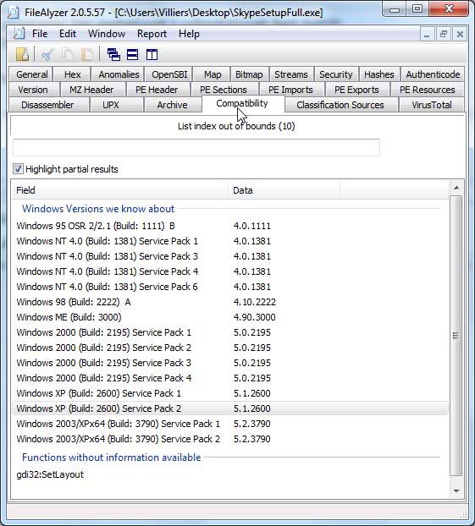Viewport: 475px width, 526px height.
Task: Open the Edit menu
Action: tap(68, 34)
